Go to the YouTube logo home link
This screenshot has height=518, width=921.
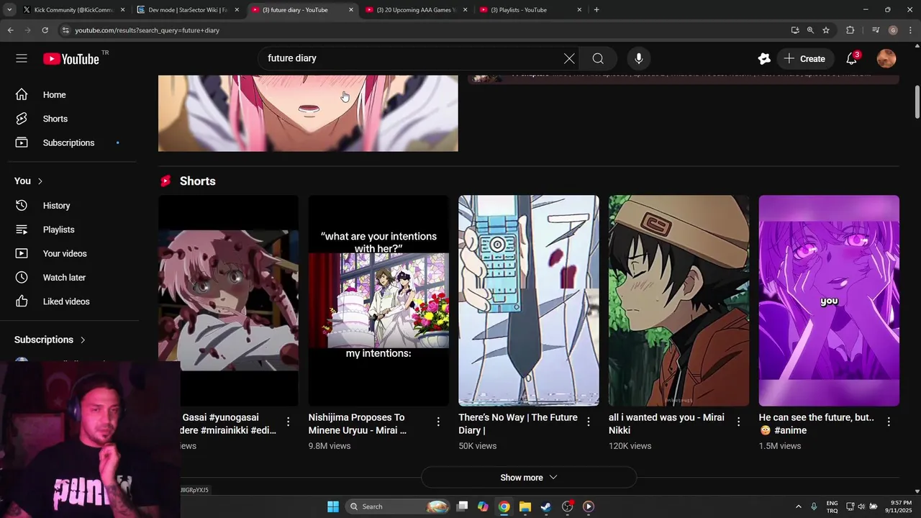point(71,59)
